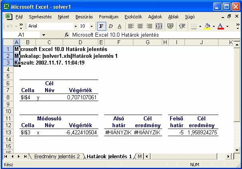
Task: Expand more toolbar buttons chevron at right
Action: point(238,26)
